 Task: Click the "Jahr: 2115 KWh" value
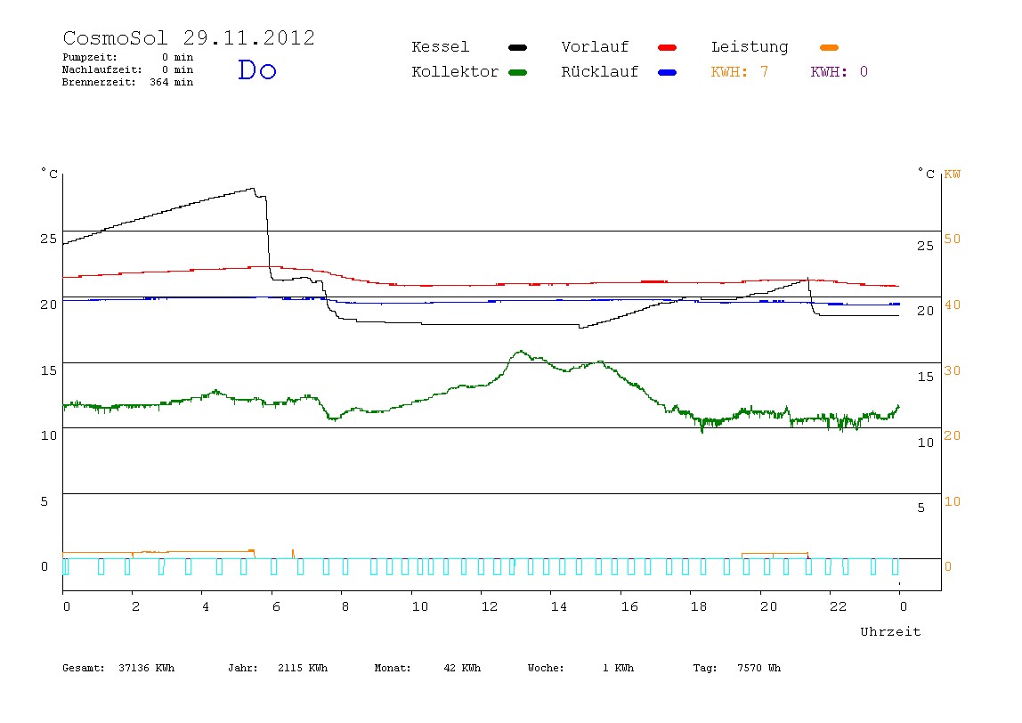tap(278, 668)
